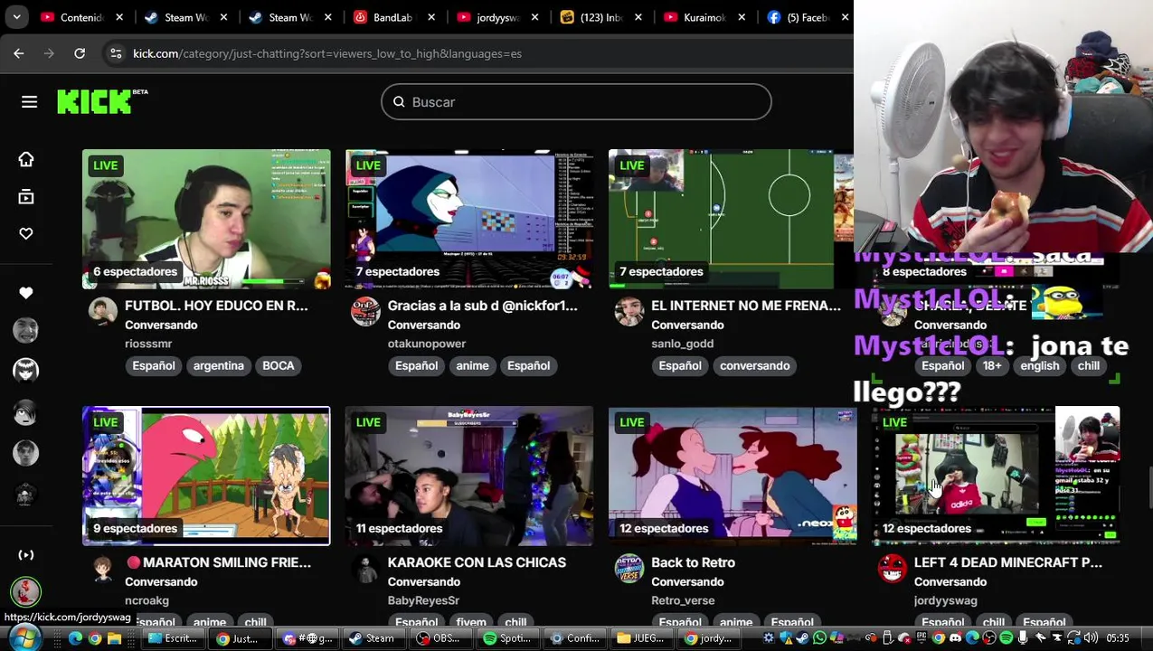The image size is (1153, 651).
Task: Click the filled white heart icon in sidebar
Action: 26,293
